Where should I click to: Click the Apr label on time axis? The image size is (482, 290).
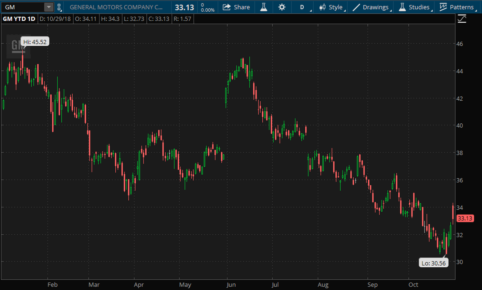pos(139,285)
